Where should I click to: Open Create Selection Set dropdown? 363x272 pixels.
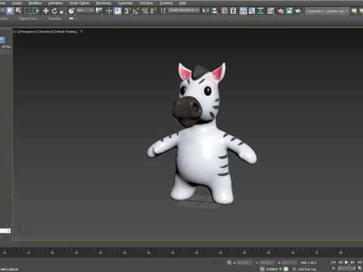tap(184, 11)
